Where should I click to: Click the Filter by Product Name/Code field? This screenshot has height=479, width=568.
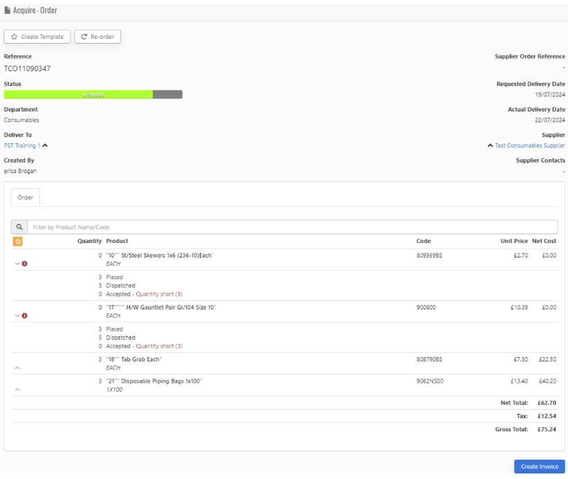[291, 227]
